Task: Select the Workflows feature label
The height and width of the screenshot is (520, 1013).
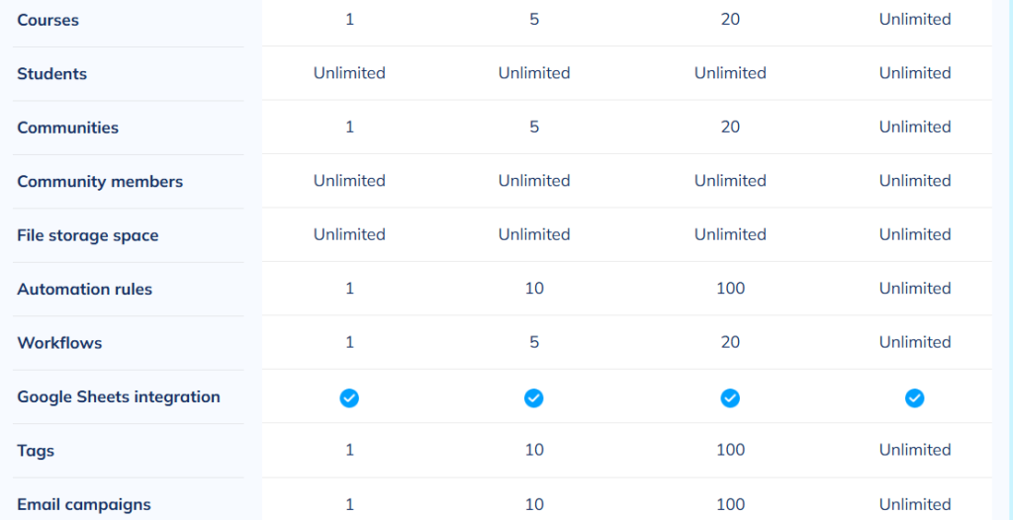Action: pyautogui.click(x=59, y=343)
